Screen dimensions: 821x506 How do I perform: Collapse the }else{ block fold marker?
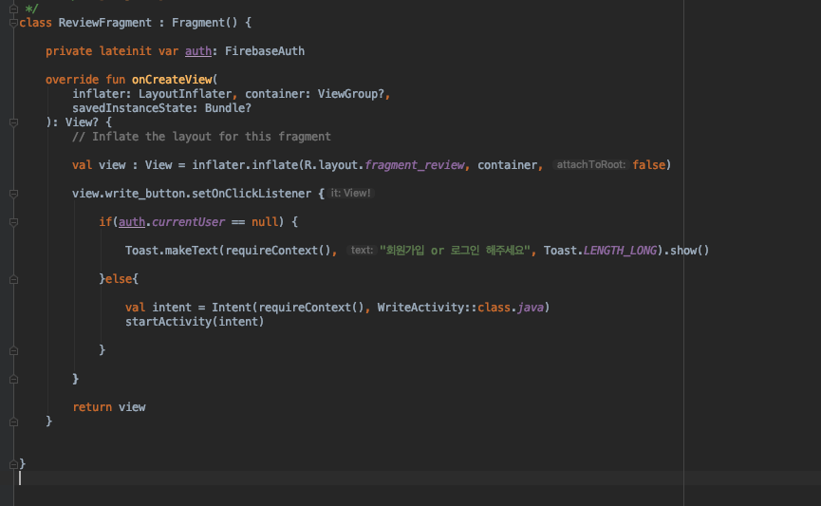tap(13, 279)
